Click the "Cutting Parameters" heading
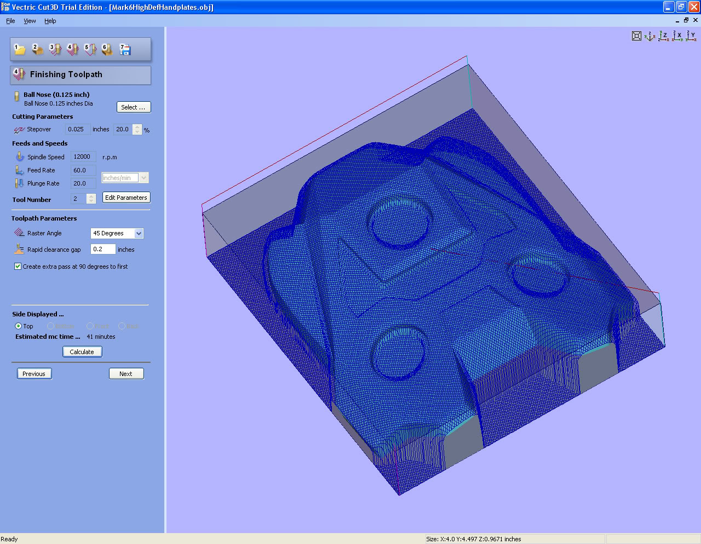This screenshot has height=544, width=701. click(x=43, y=117)
